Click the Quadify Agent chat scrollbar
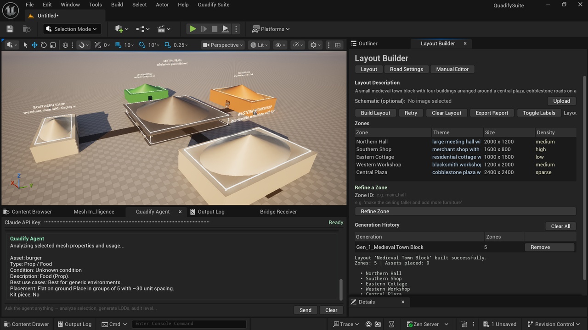This screenshot has width=588, height=330. 341,289
